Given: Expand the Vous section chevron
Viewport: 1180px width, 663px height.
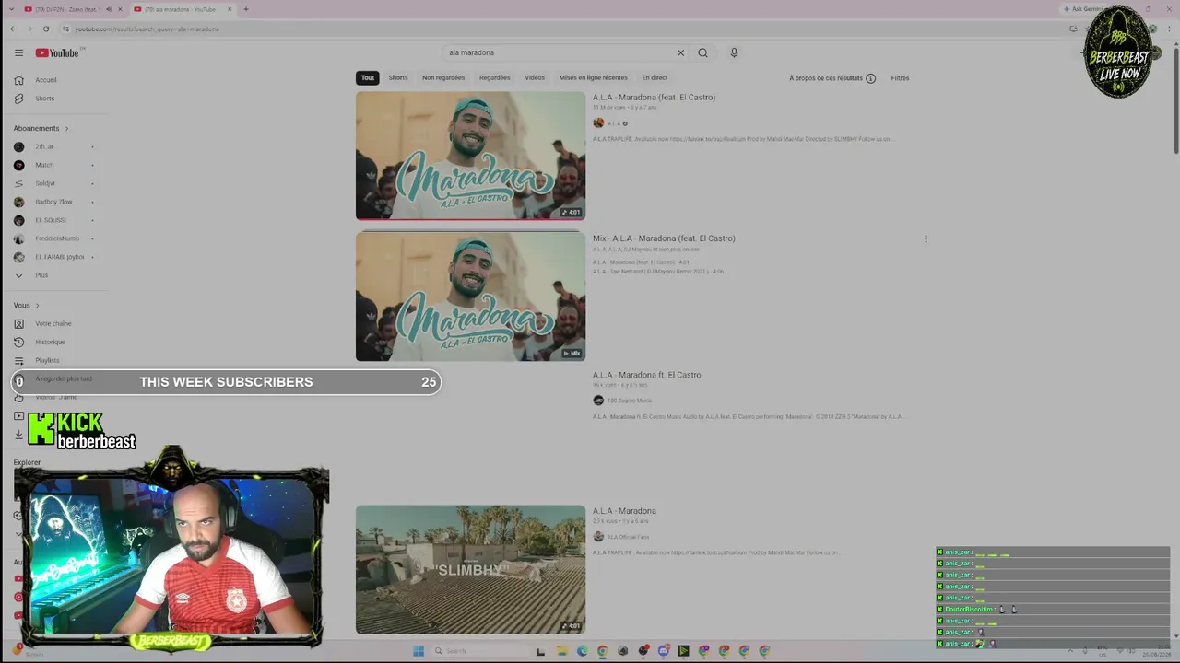Looking at the screenshot, I should click(x=37, y=306).
